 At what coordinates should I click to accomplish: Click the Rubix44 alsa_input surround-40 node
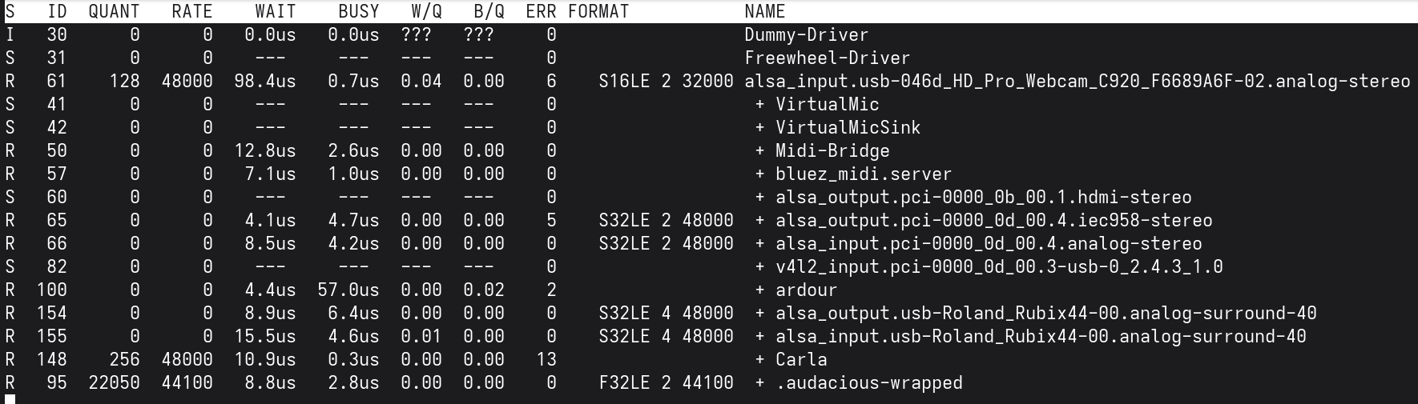coord(1041,337)
